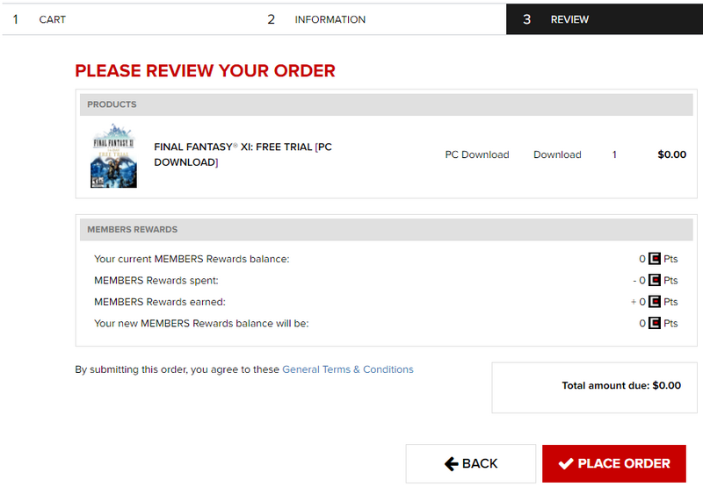Viewport: 703px width, 494px height.
Task: Click the 'MEMBERS REWARDS' section header
Action: point(387,229)
